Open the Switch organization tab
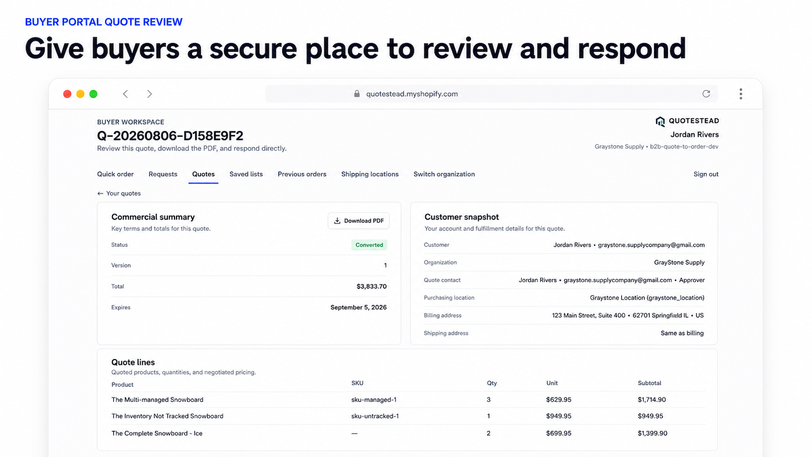 tap(444, 174)
